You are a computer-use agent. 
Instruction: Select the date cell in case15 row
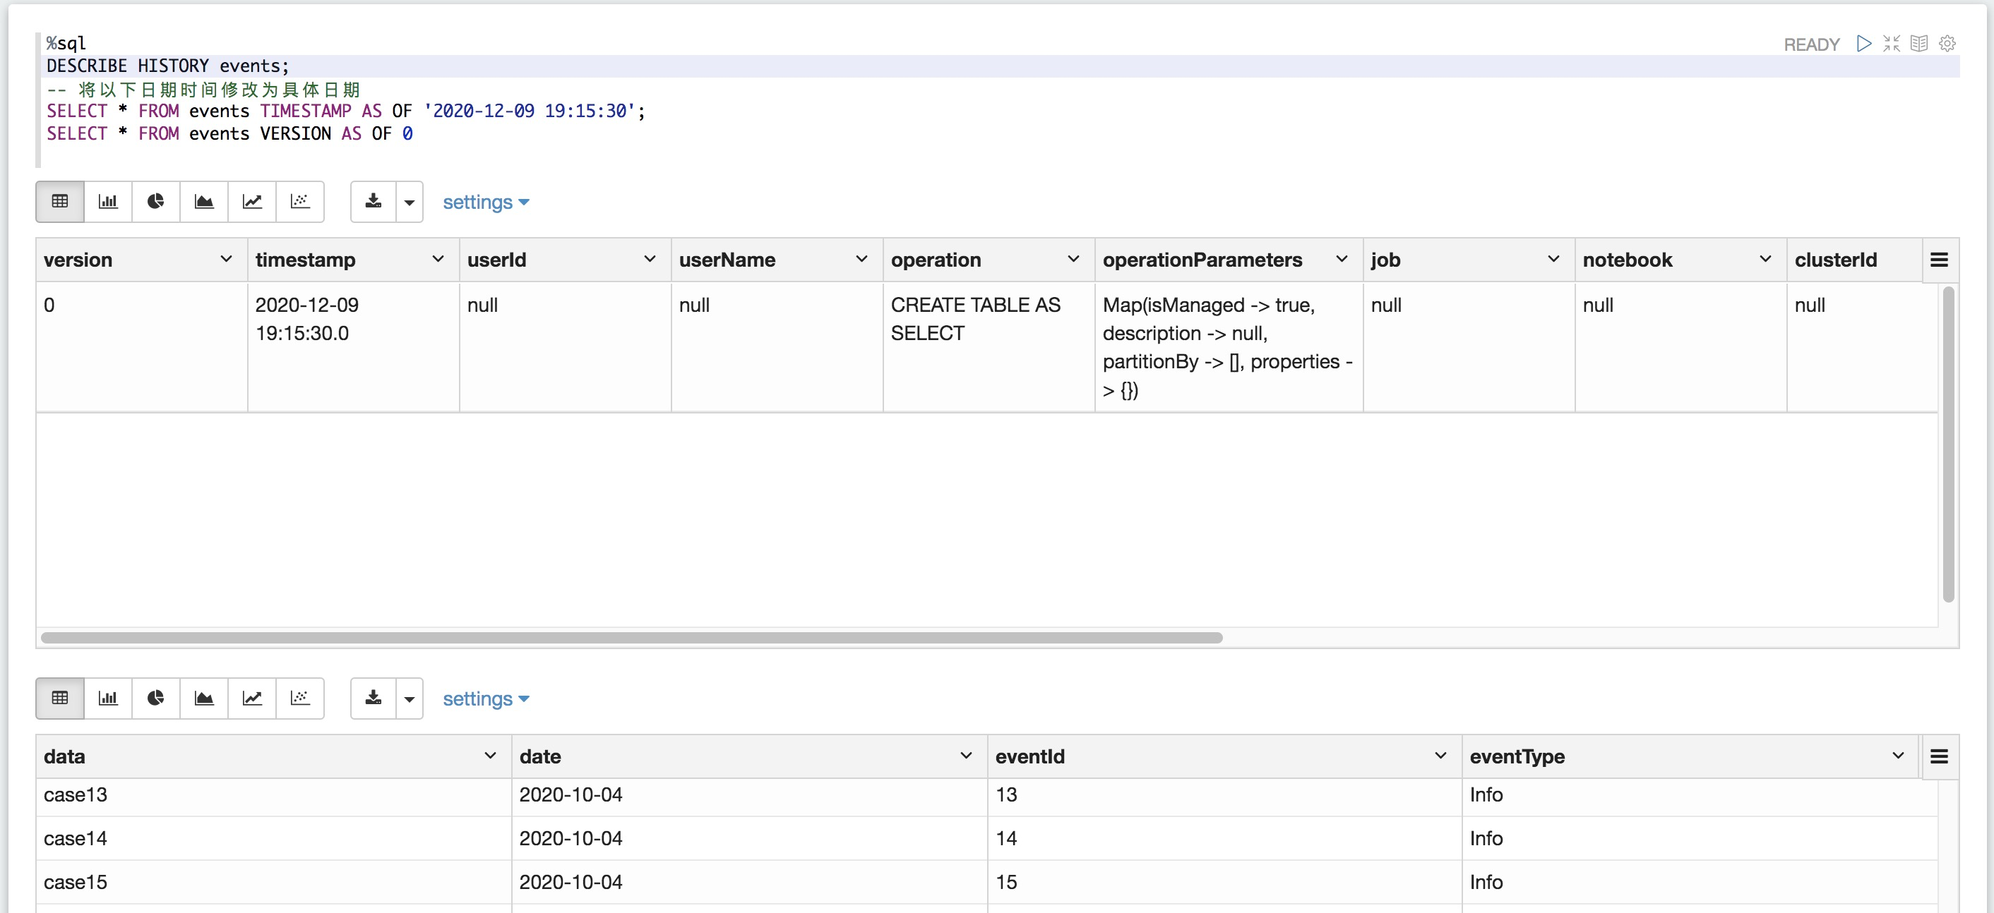pyautogui.click(x=749, y=882)
